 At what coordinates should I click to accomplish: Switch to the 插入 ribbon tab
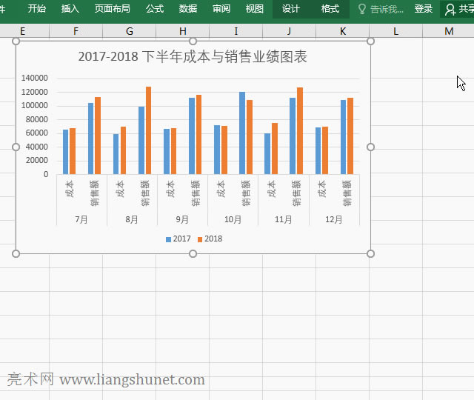(70, 9)
